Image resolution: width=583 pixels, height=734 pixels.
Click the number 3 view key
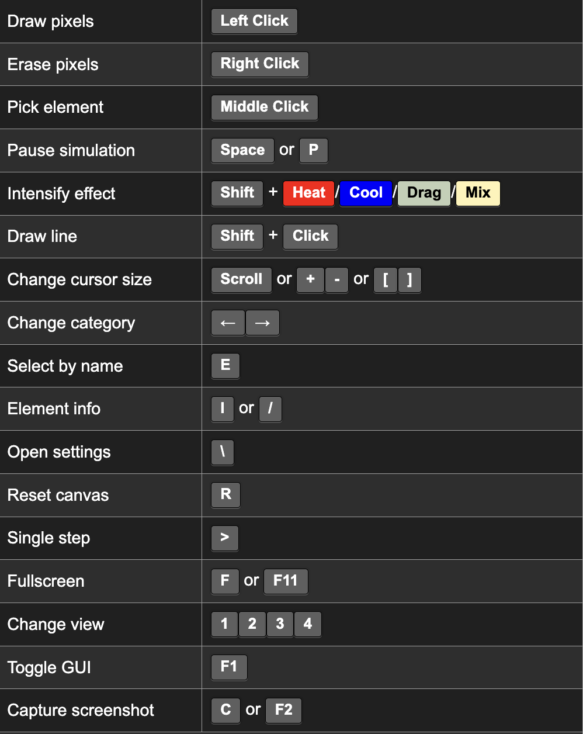[280, 624]
